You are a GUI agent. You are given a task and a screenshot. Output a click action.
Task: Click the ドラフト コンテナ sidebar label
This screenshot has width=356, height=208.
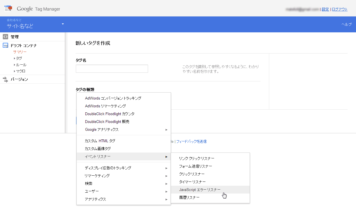(x=24, y=45)
